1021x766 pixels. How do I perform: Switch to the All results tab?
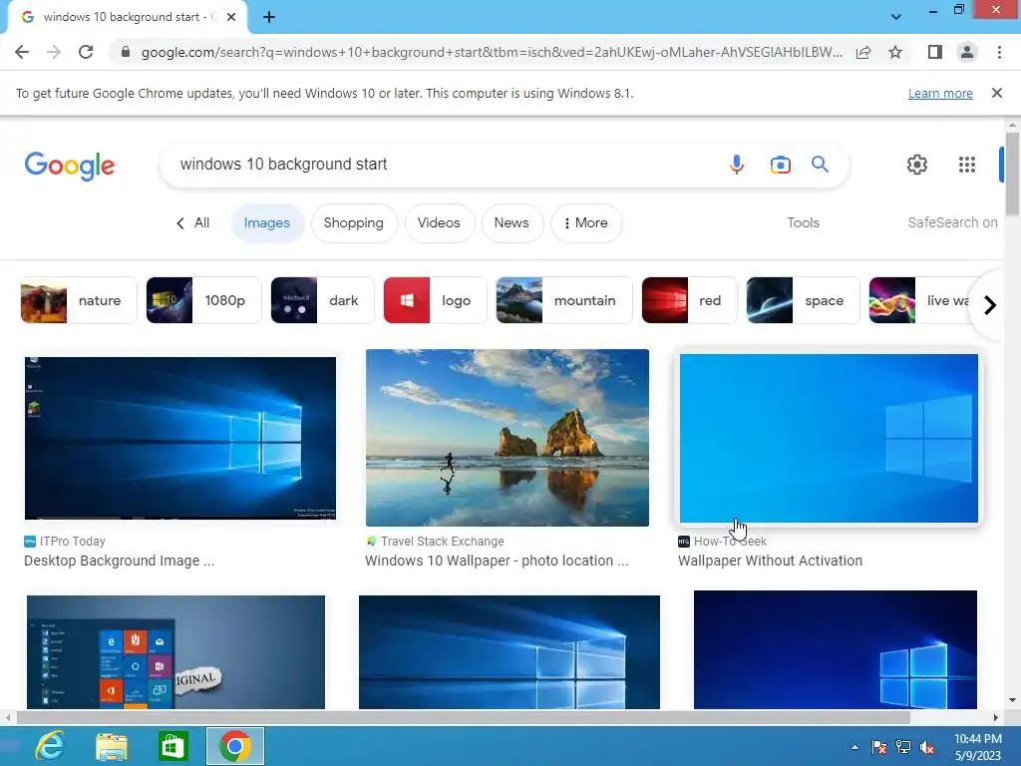click(x=193, y=222)
